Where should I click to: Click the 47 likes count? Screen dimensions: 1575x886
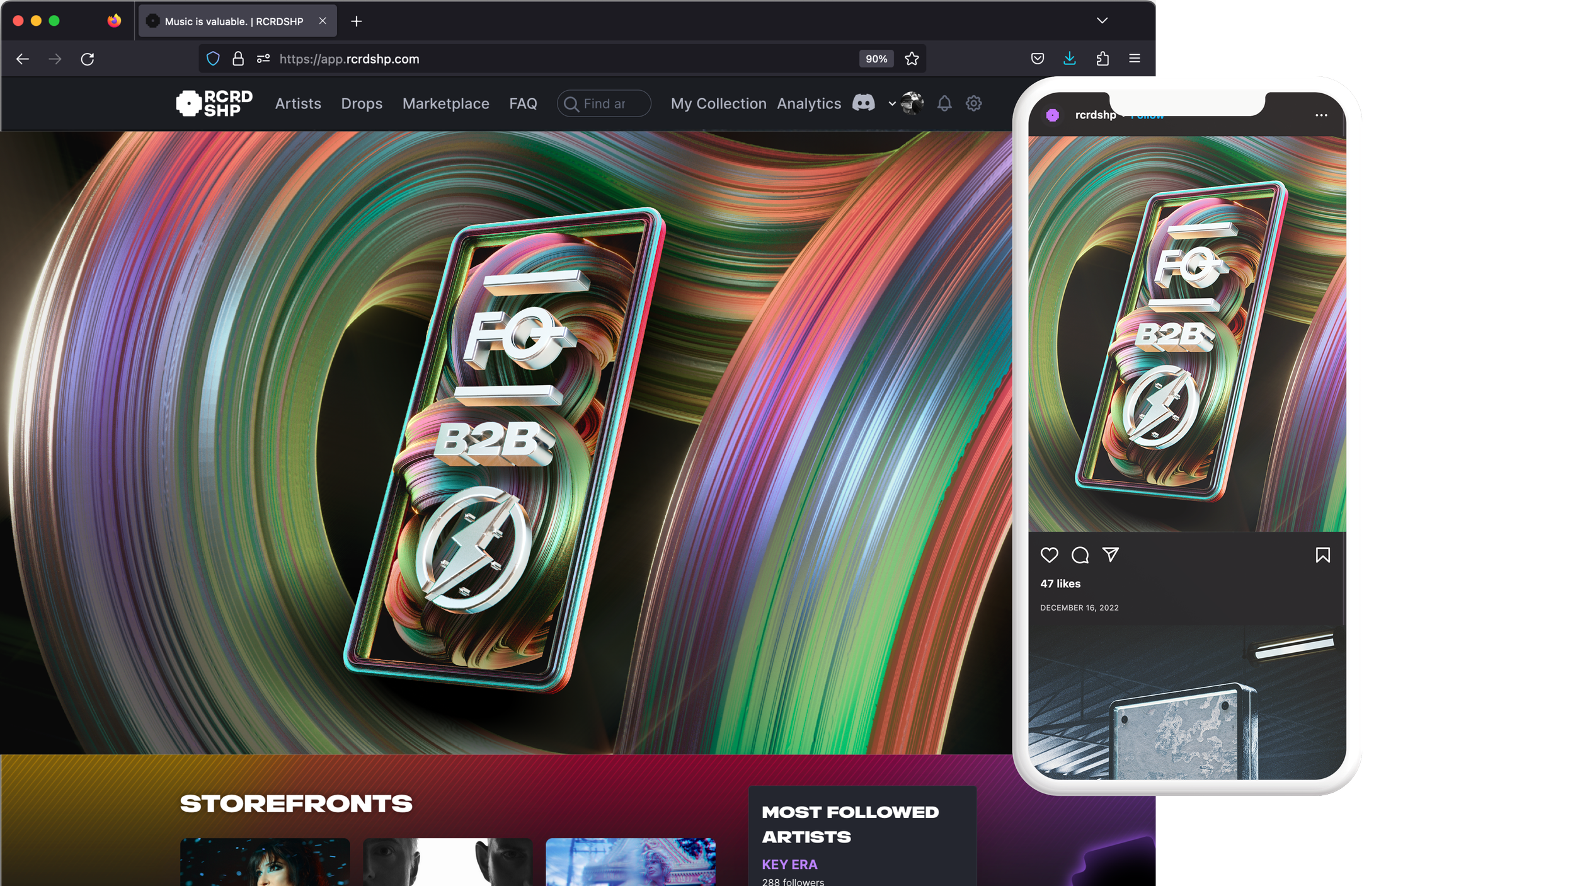[1060, 584]
